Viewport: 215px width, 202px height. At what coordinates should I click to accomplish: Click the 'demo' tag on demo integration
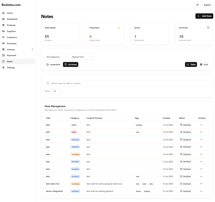138,191
